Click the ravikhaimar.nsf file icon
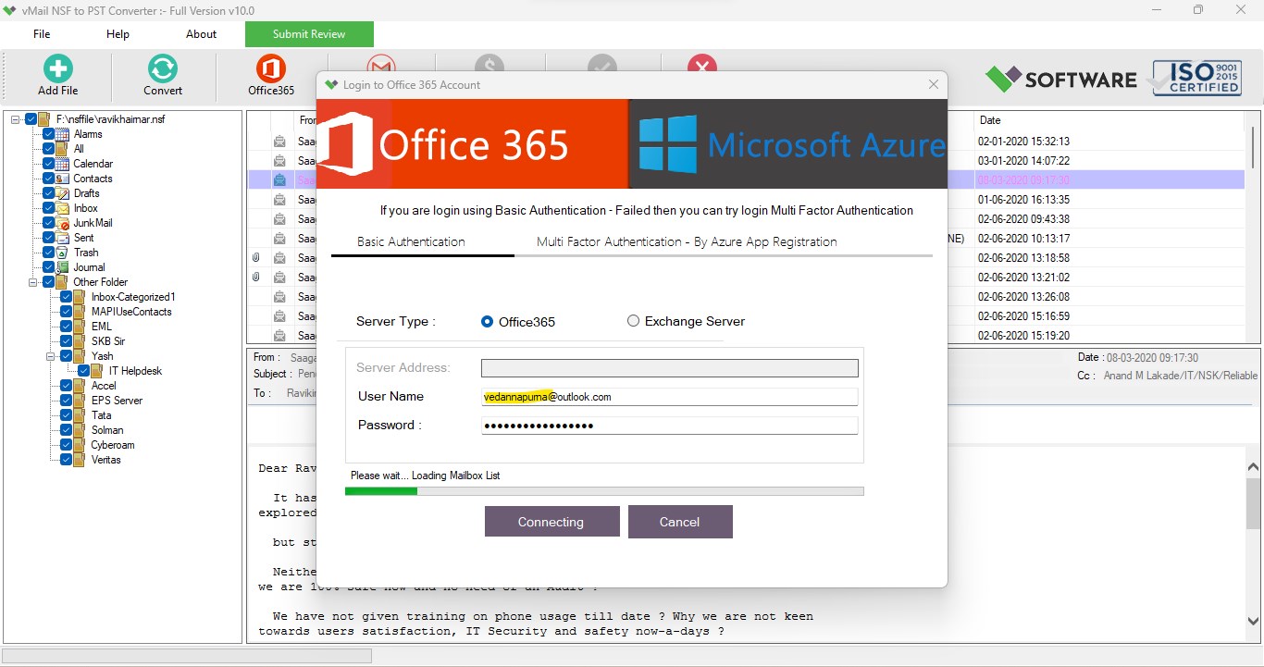Image resolution: width=1264 pixels, height=667 pixels. [44, 119]
